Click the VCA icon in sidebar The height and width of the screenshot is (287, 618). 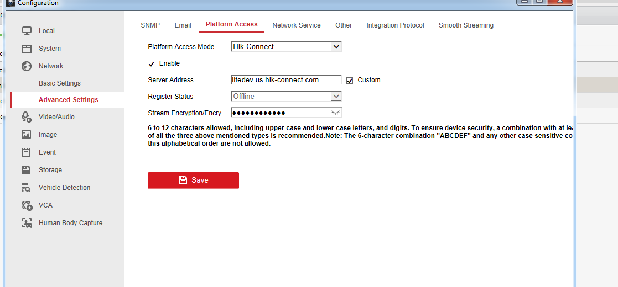(27, 205)
